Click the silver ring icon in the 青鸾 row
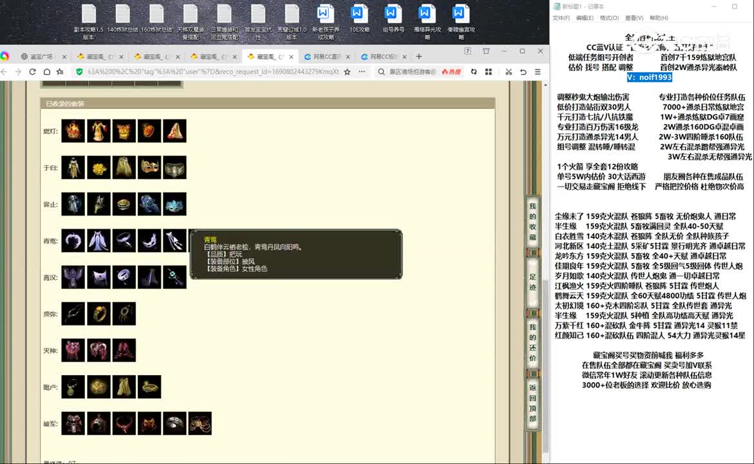Image resolution: width=754 pixels, height=464 pixels. [124, 240]
